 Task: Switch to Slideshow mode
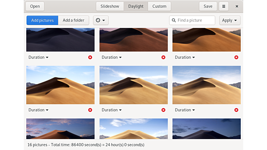click(110, 6)
